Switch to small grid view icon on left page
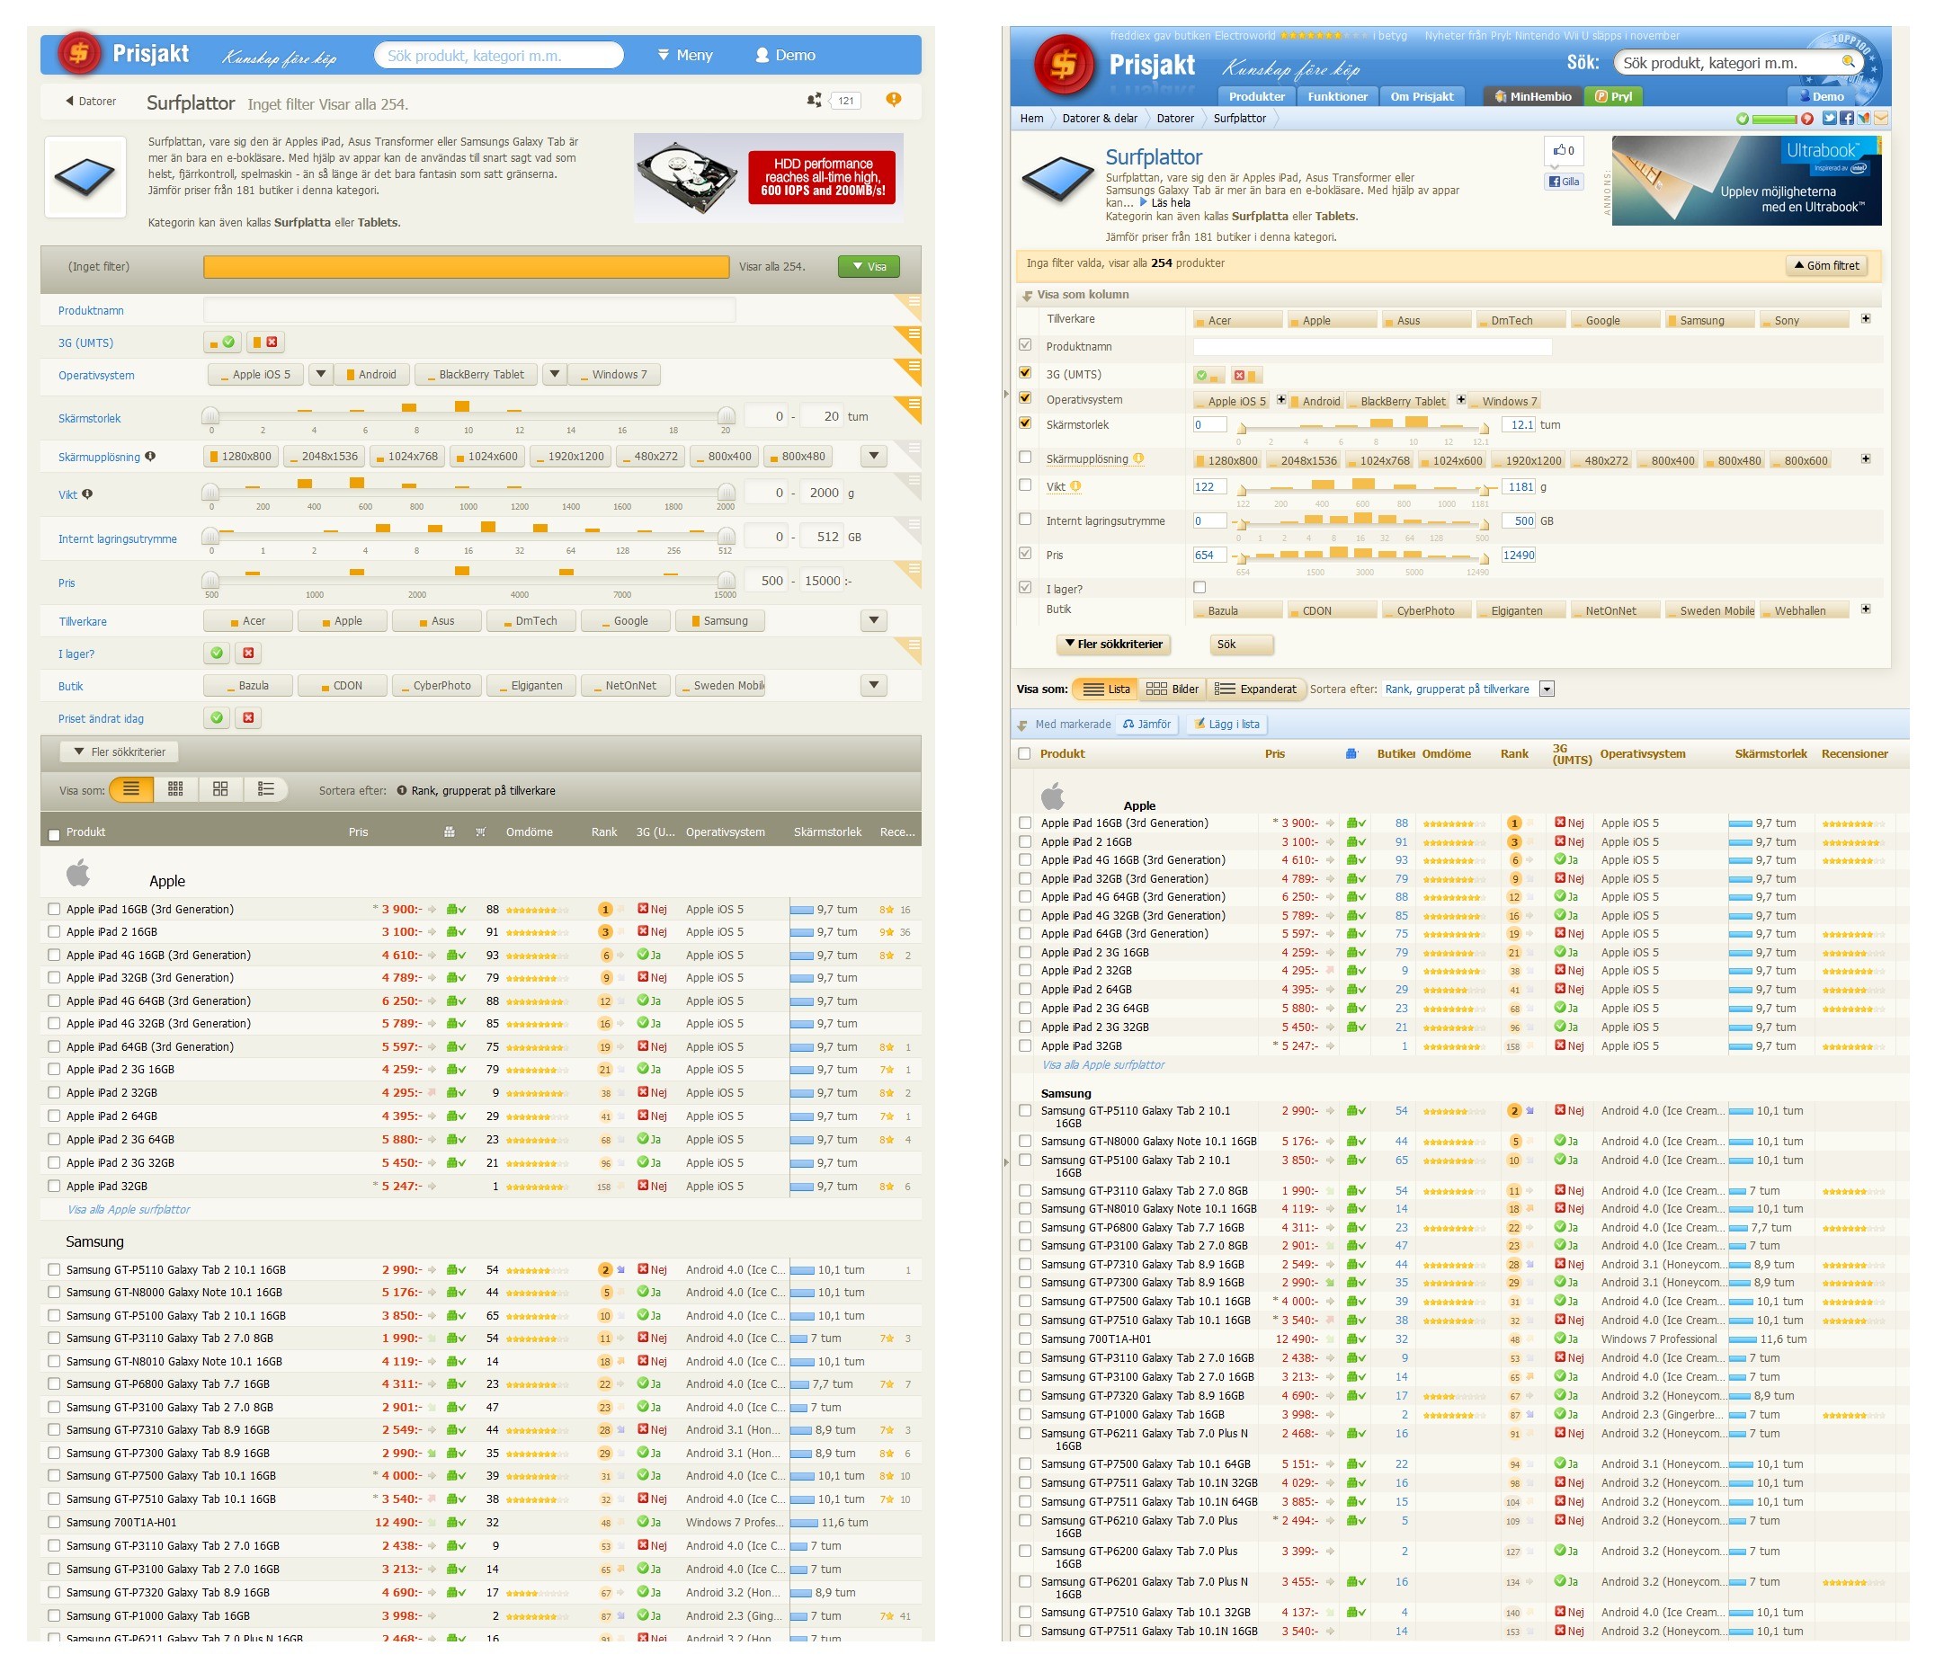This screenshot has height=1672, width=1944. coord(175,789)
